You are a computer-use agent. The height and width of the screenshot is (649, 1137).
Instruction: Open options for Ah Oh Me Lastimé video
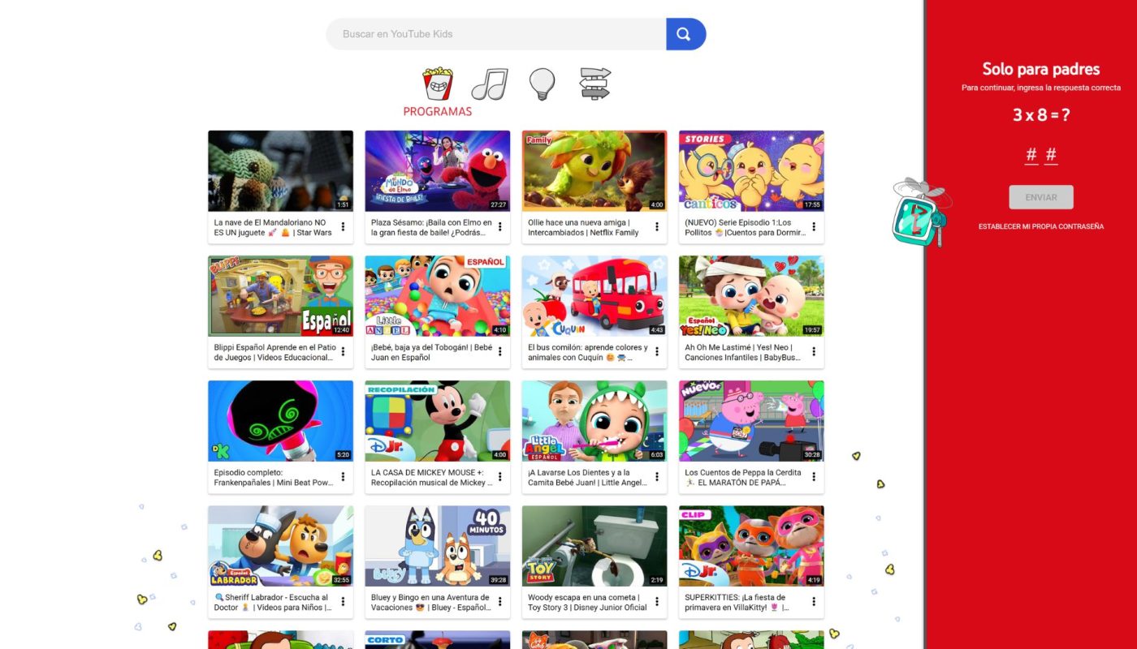point(813,352)
